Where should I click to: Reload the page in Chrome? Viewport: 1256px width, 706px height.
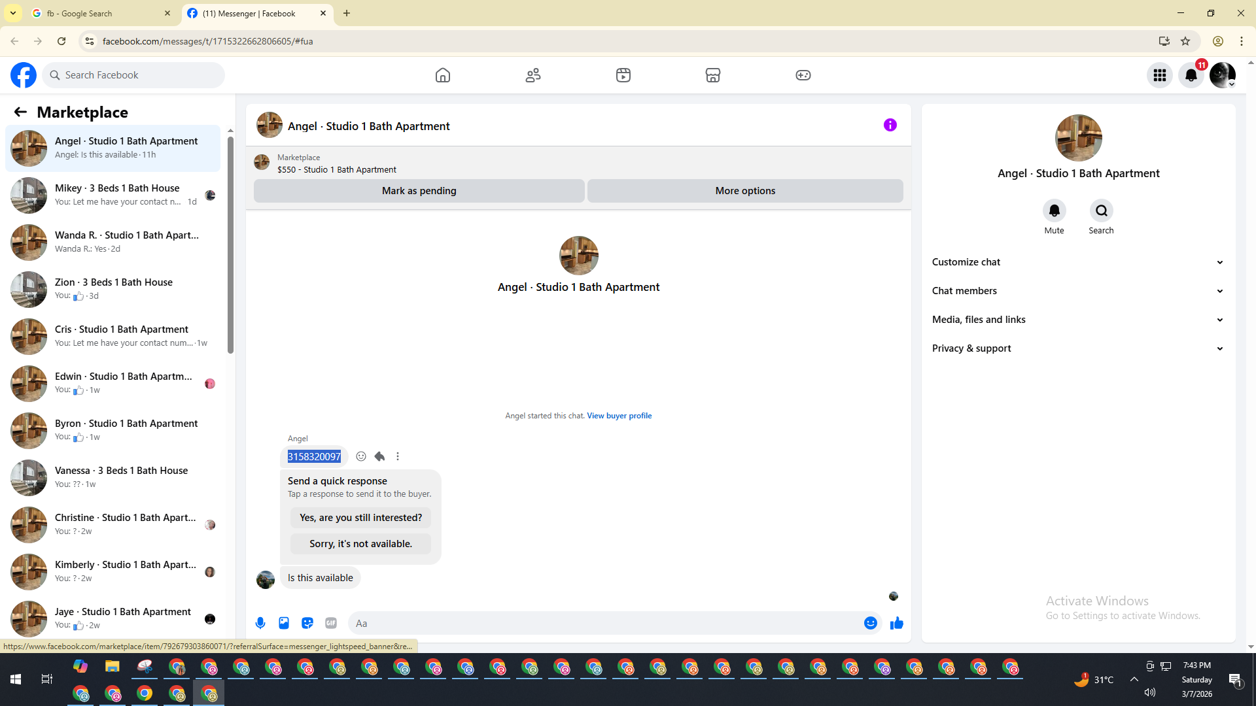tap(61, 41)
